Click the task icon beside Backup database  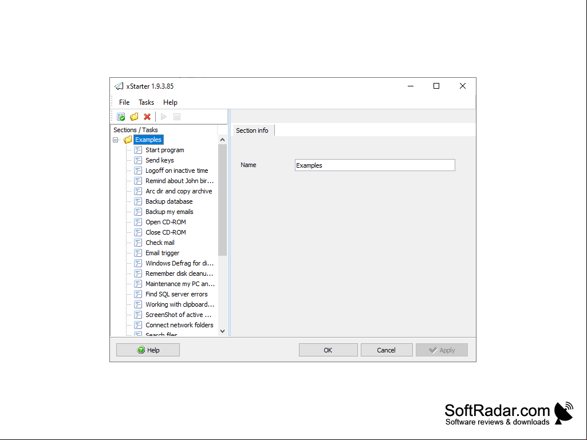tap(138, 201)
